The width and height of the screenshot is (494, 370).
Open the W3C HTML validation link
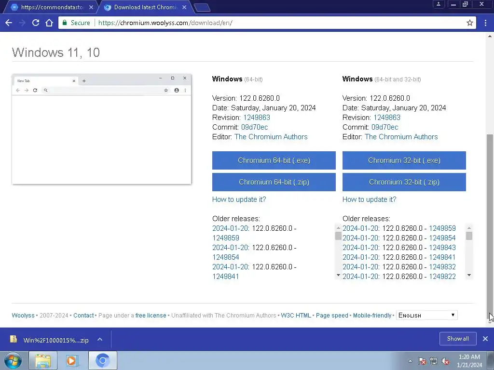pyautogui.click(x=296, y=315)
